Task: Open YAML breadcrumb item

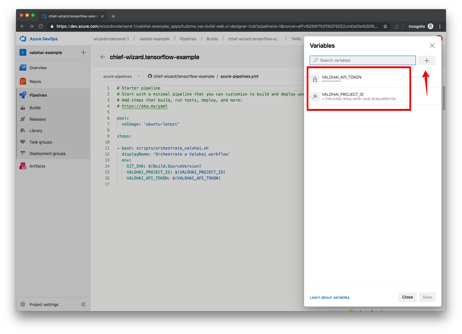Action: (296, 39)
